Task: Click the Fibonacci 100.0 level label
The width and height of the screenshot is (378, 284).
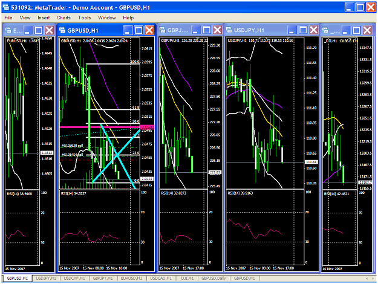Action: point(135,62)
